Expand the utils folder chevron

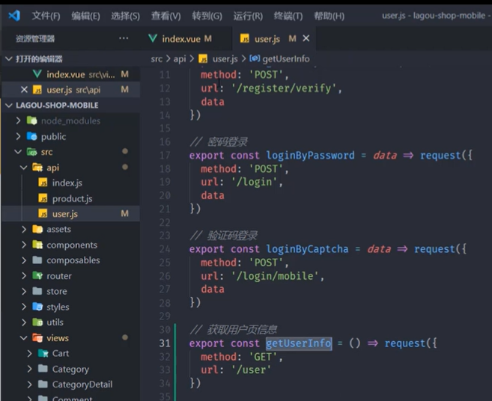[24, 322]
